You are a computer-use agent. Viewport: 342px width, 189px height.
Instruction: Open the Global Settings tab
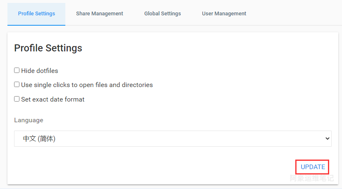pyautogui.click(x=163, y=14)
